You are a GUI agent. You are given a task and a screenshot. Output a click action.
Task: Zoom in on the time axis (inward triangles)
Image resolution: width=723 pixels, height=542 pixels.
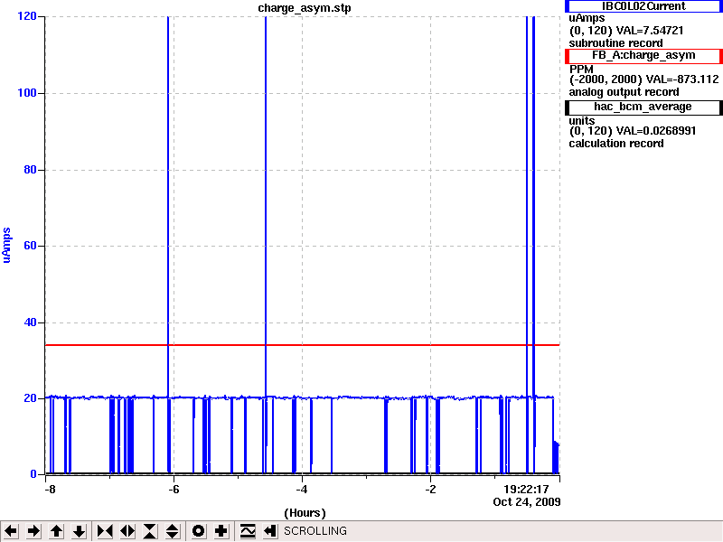pyautogui.click(x=105, y=531)
